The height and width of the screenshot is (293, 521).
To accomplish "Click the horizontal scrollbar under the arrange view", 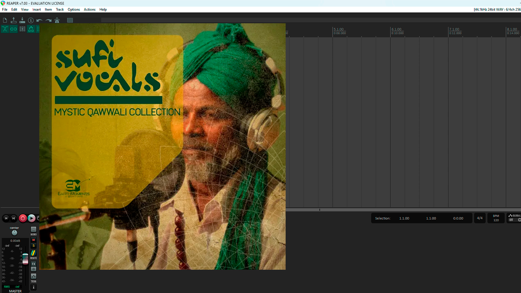I will (x=403, y=210).
